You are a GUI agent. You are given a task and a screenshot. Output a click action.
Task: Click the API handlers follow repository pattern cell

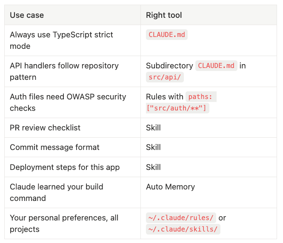coord(72,71)
